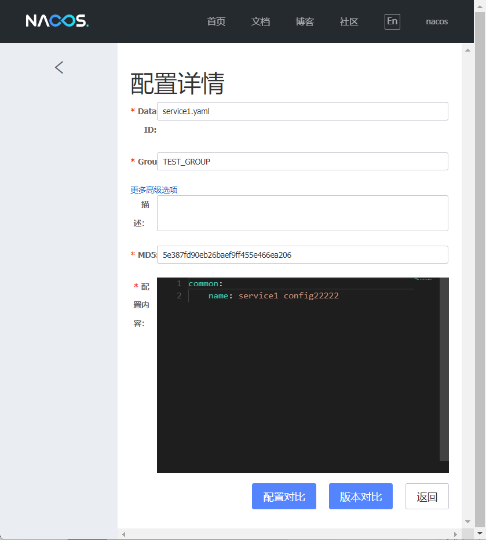
Task: Click the down arrow of the right scrollbar
Action: 467,521
